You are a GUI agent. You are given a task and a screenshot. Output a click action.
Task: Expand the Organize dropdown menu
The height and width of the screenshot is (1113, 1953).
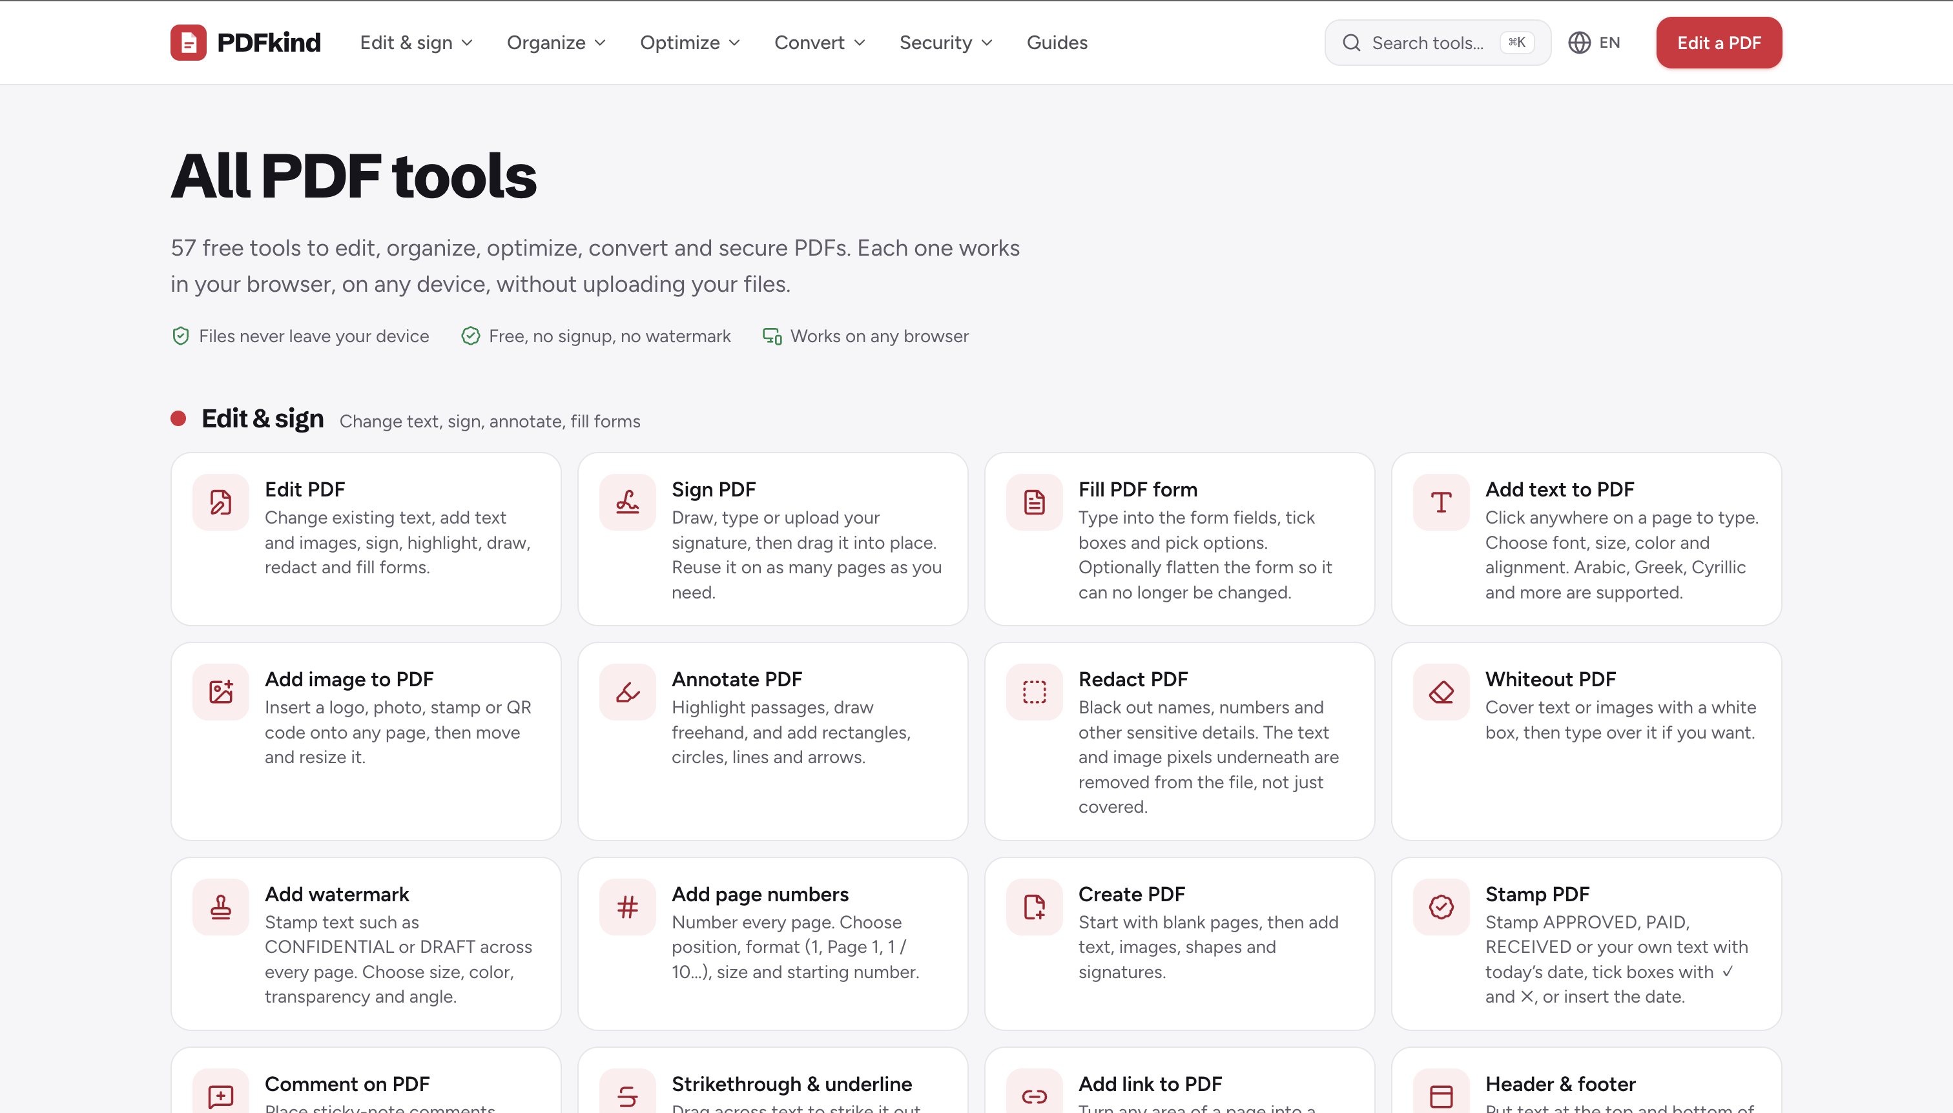557,43
